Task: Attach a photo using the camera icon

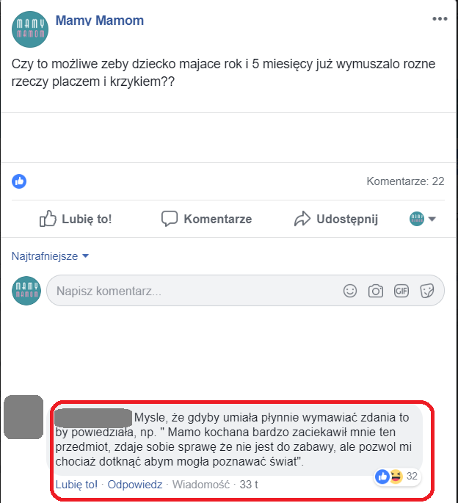Action: tap(376, 291)
